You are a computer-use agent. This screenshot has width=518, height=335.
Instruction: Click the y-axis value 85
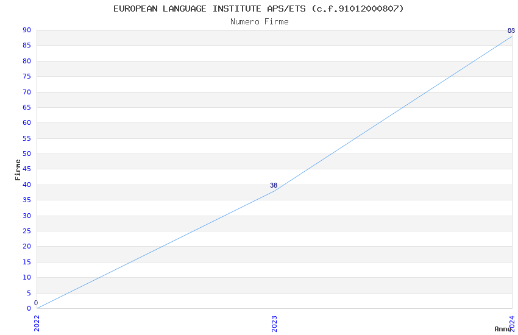pos(27,45)
